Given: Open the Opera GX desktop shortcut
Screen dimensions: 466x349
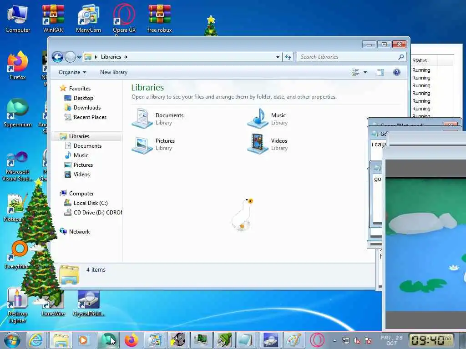Looking at the screenshot, I should coord(124,18).
